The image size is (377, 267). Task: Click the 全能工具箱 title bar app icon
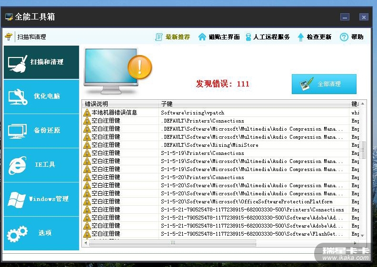coord(9,17)
